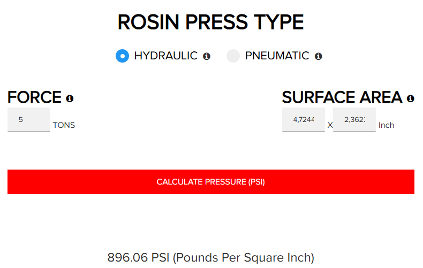Click the TONS unit label
The image size is (423, 268).
(64, 125)
